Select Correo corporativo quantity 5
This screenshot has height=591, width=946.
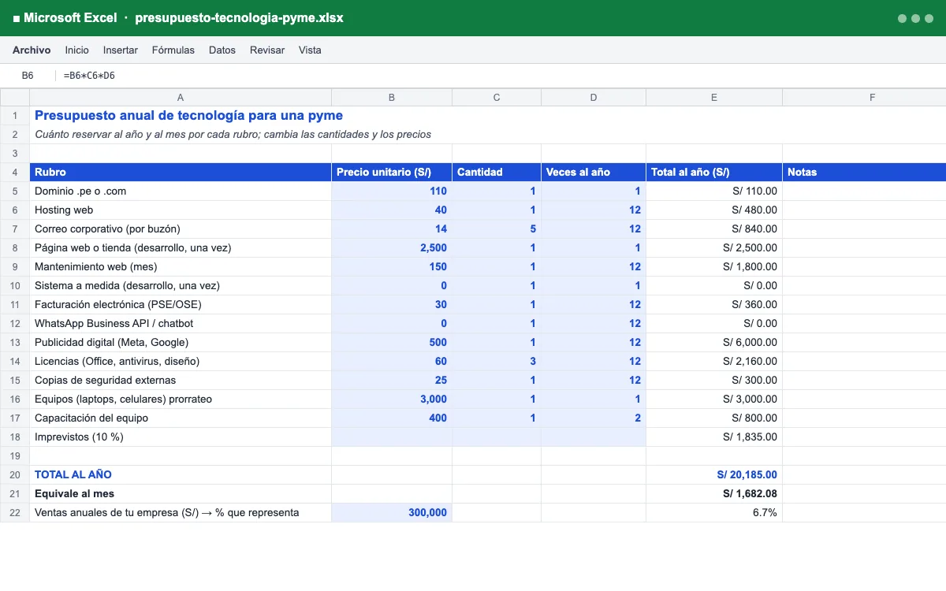tap(497, 229)
